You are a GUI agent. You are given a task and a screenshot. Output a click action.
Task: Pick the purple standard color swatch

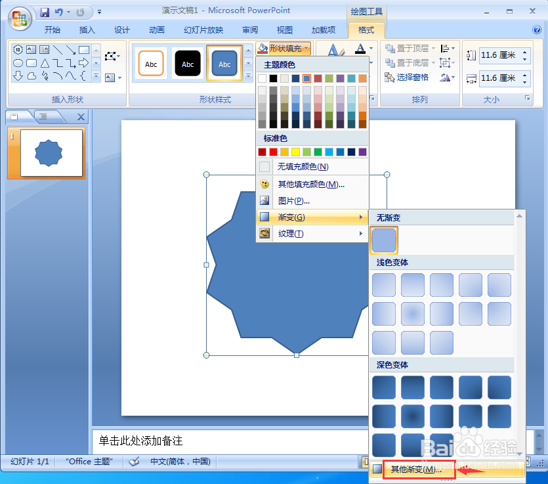pos(362,152)
